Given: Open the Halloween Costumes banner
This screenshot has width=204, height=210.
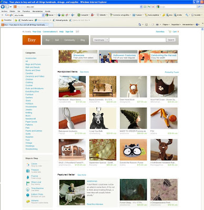Looking at the screenshot, I should coord(118,57).
